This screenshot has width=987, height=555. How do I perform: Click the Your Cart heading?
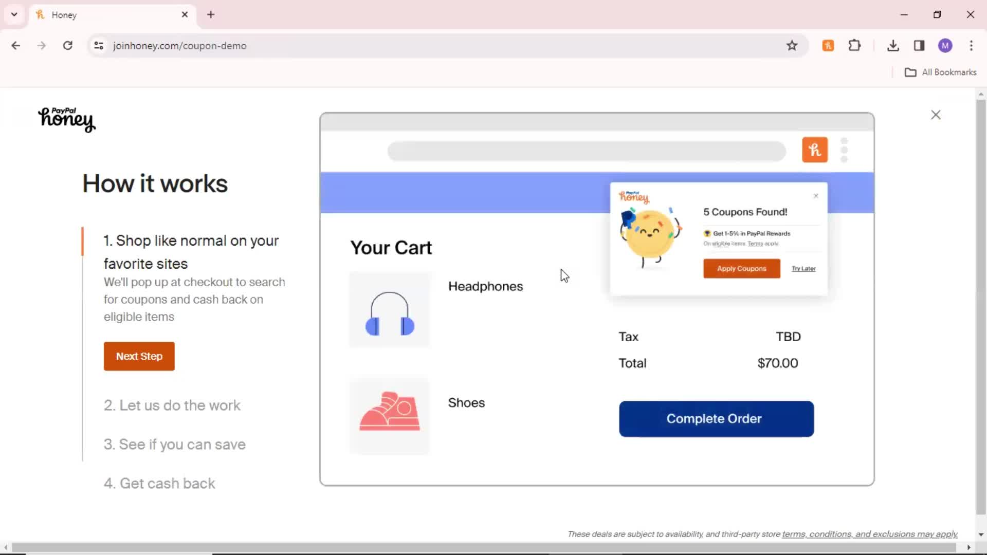tap(391, 248)
